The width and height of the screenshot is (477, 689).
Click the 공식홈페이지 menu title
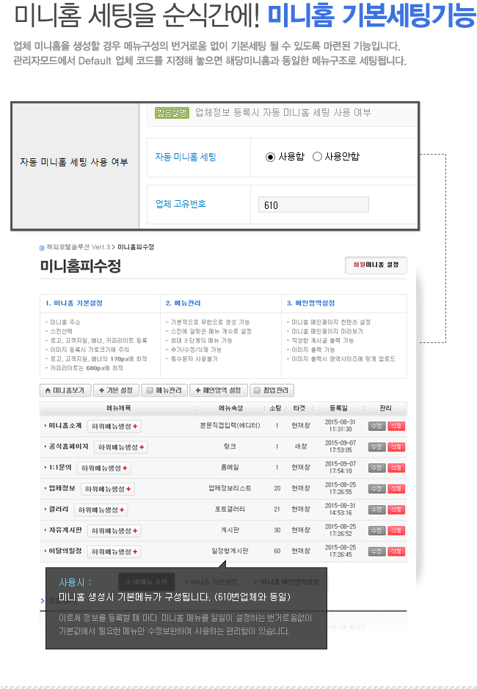pyautogui.click(x=69, y=446)
